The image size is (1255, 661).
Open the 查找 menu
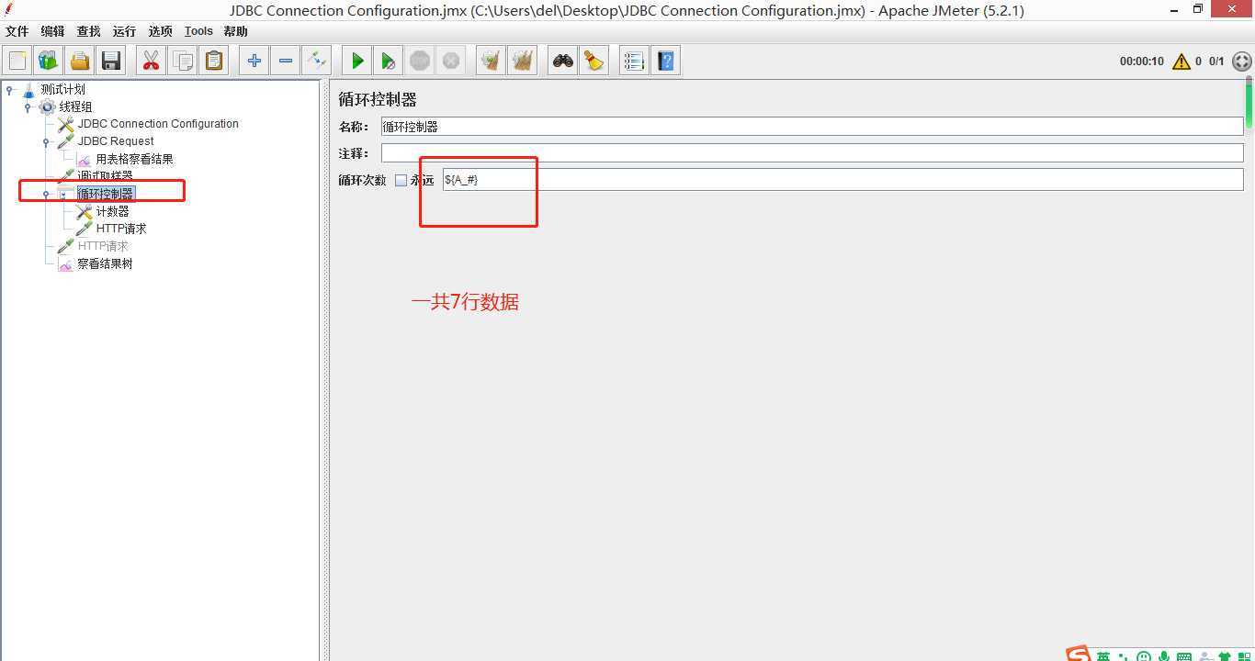(88, 31)
